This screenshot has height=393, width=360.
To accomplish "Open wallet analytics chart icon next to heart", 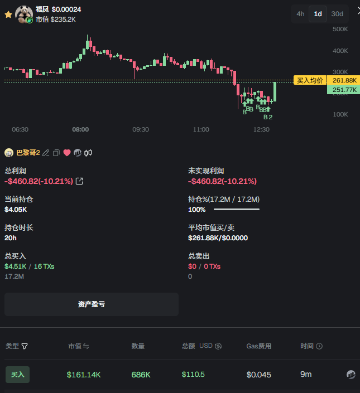I will pyautogui.click(x=78, y=153).
